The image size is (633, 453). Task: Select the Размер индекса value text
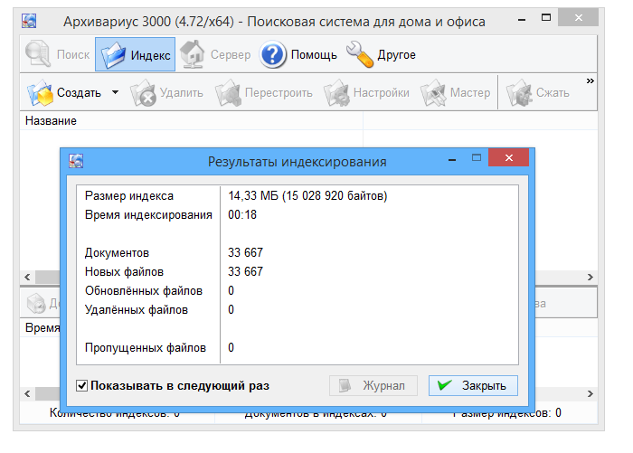point(307,196)
